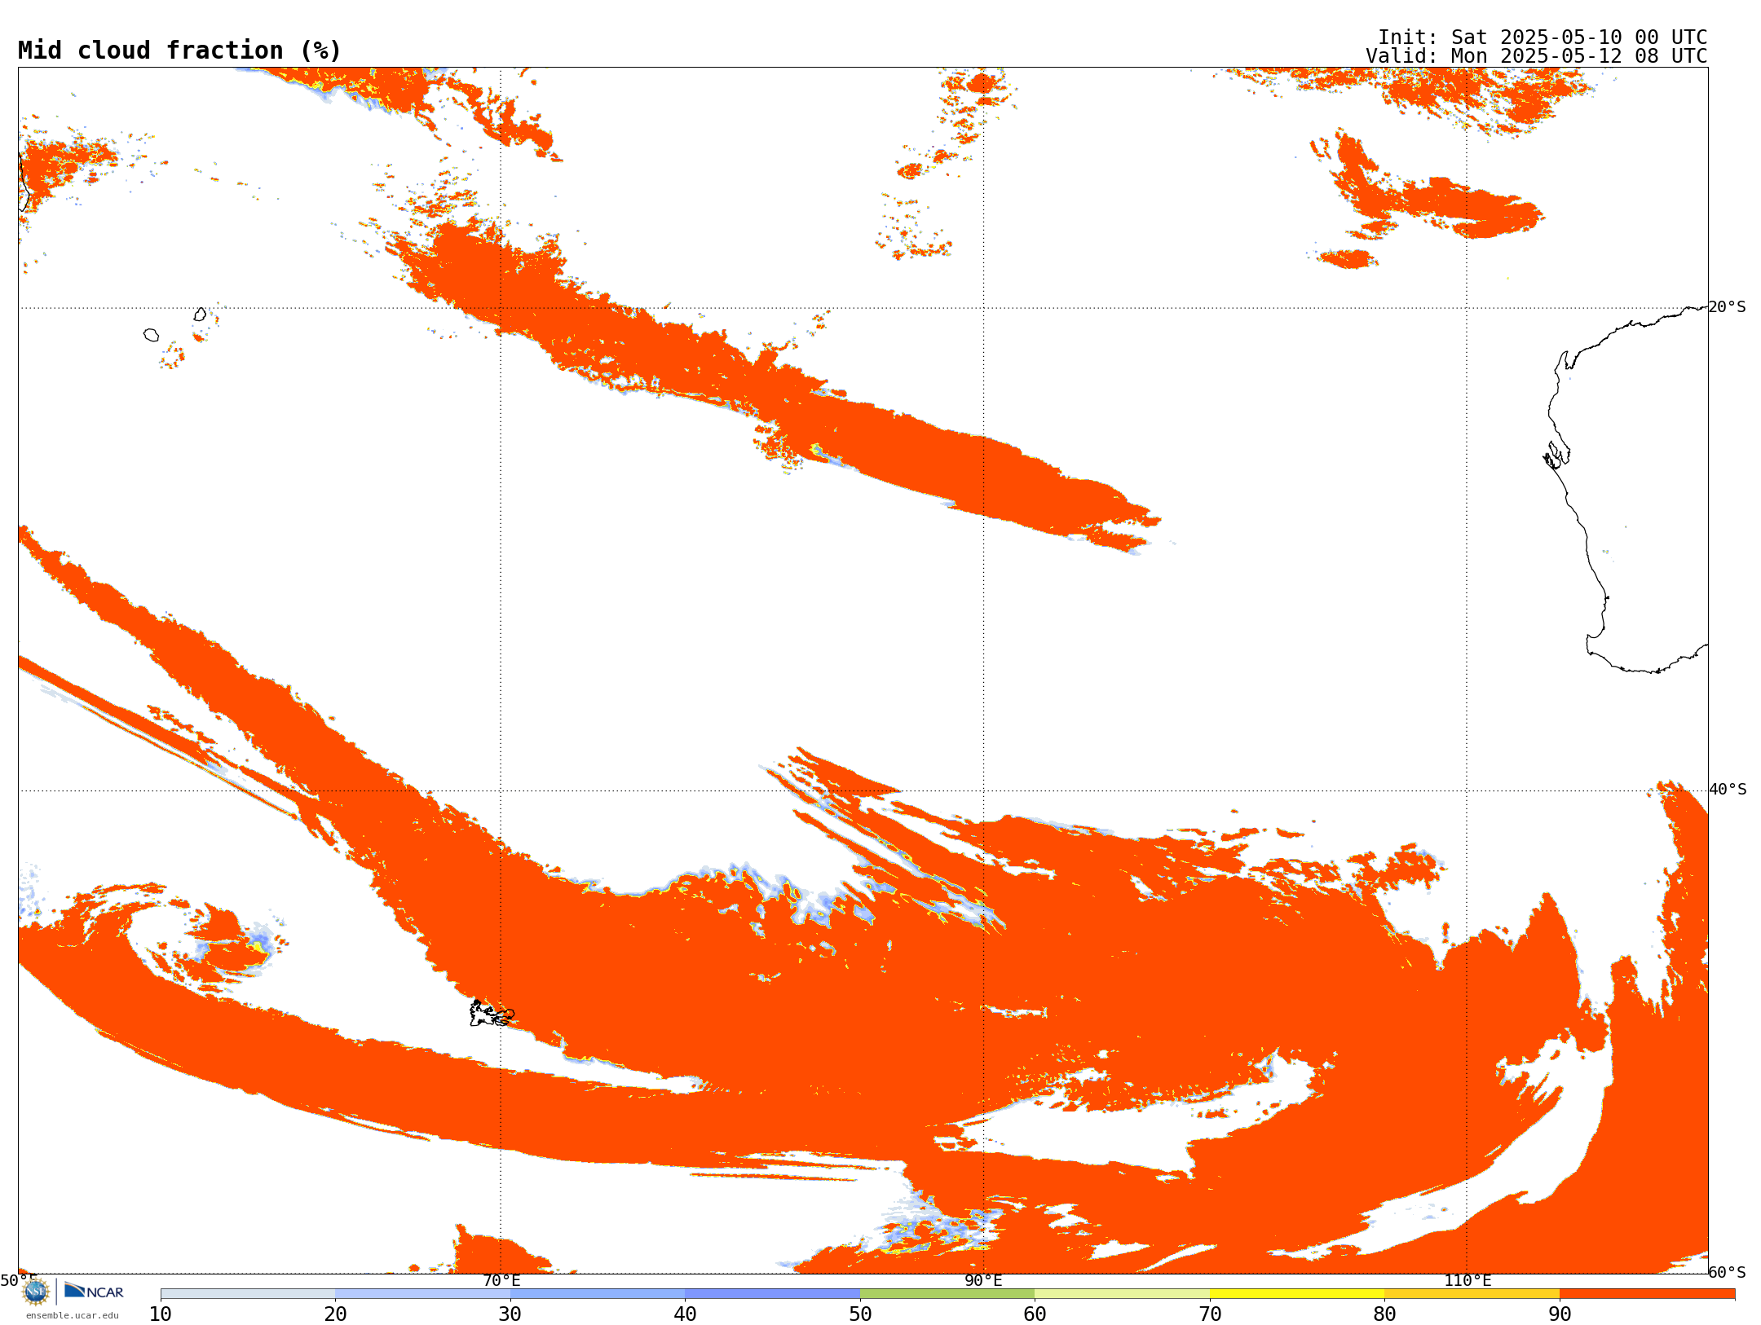
Task: Click the 'Mid cloud fraction (%)' title
Action: (x=179, y=51)
